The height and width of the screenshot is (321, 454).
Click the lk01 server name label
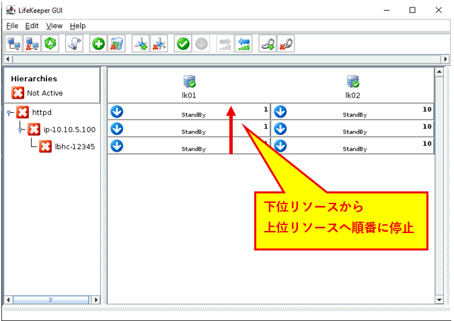coord(189,95)
